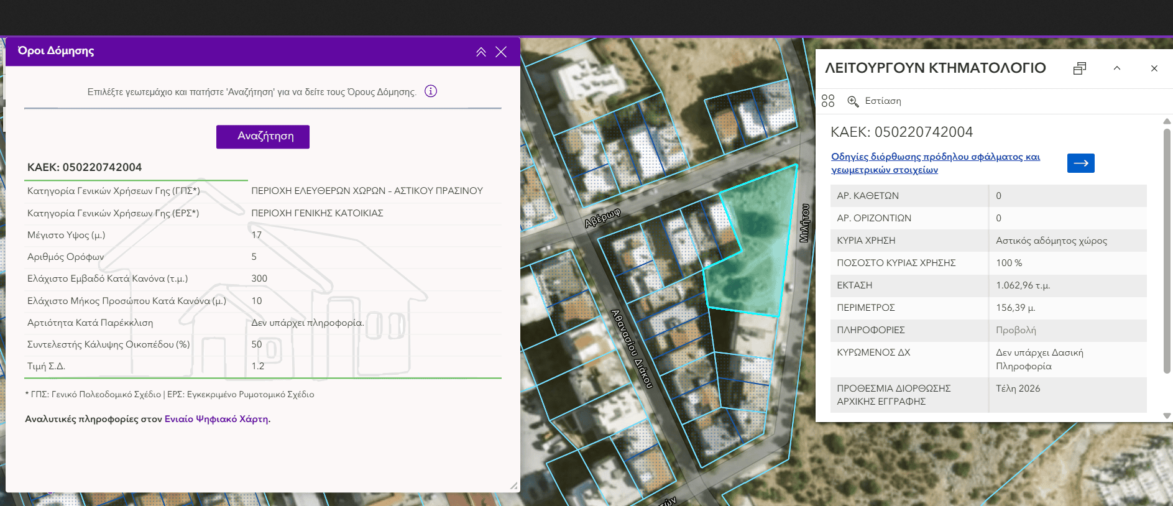Collapse the ΛΕΙΤΟΥΡΓΟΥΝ ΚΤΗΜΑΤΟΛΟΓΙΟ panel chevron
Screen dimensions: 1173x506
pos(1117,68)
